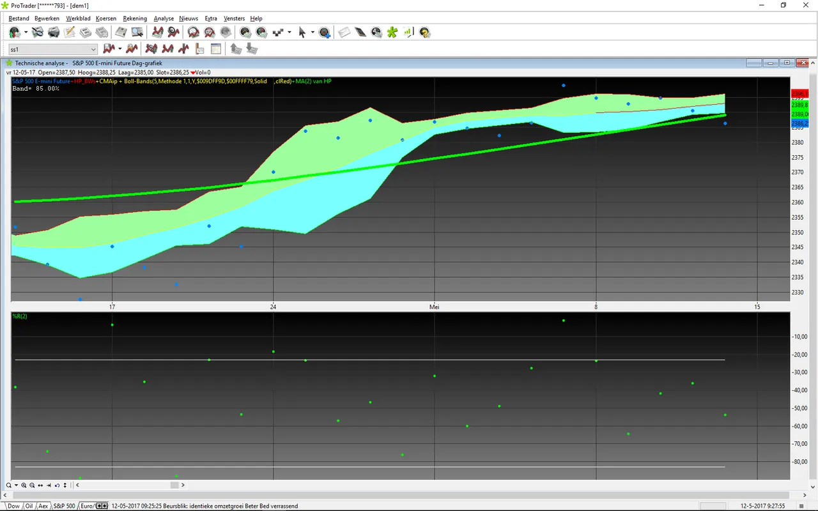Expand the dropdown arrow beside the black dots icon

coord(289,32)
